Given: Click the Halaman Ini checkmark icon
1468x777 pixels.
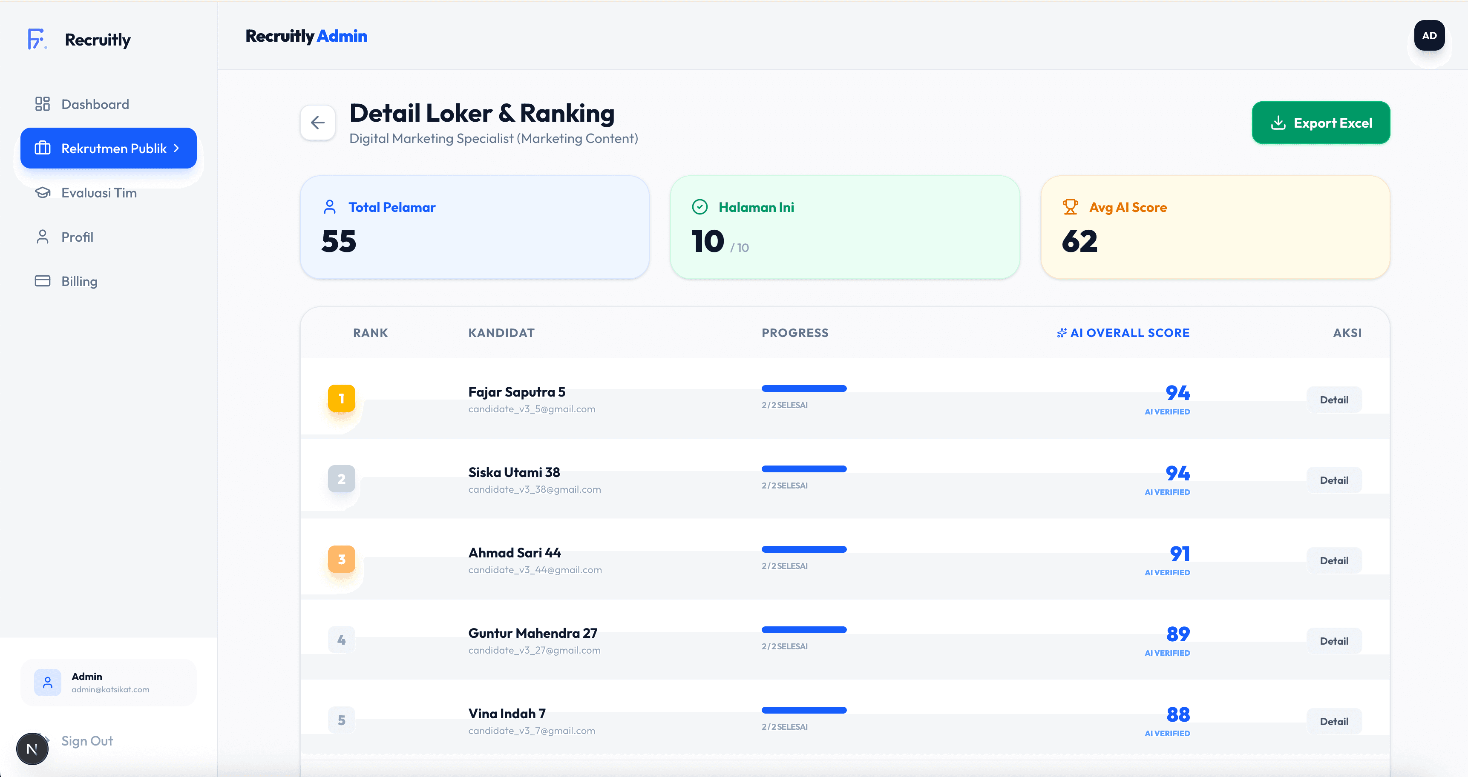Looking at the screenshot, I should (699, 207).
